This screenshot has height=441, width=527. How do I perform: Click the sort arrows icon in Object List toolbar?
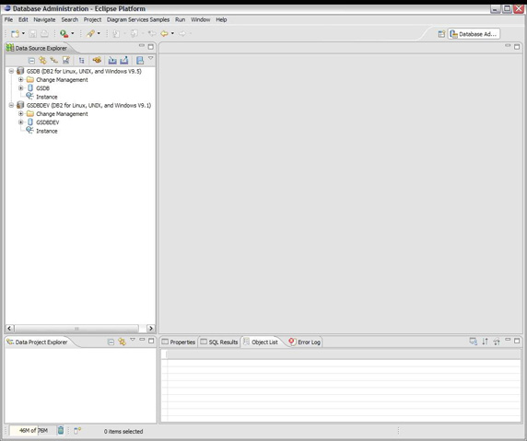coord(485,342)
